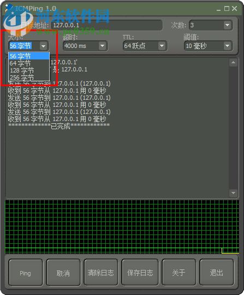Minimize the ICMPing window
Viewport: 244px width, 295px height.
coord(218,9)
